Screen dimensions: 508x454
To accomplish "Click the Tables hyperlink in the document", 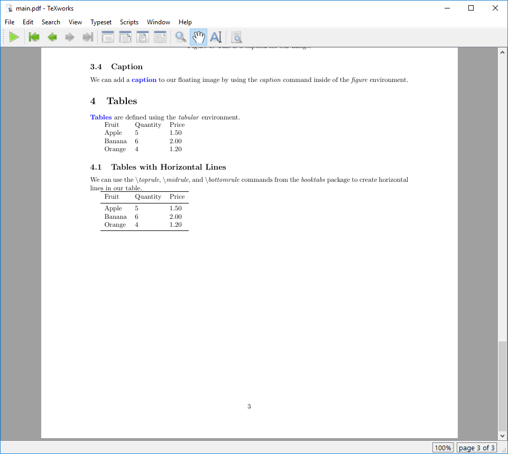I will pos(100,117).
